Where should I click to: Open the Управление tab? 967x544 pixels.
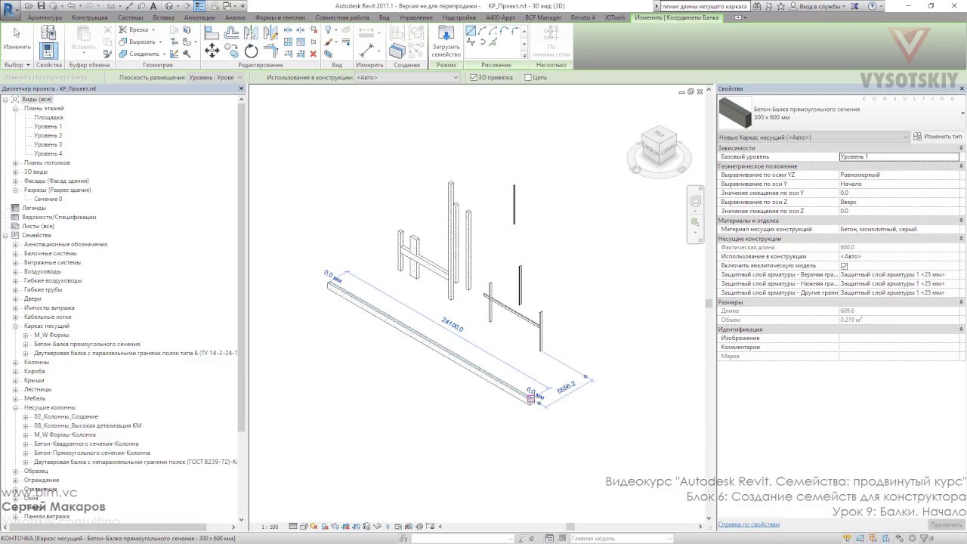coord(416,17)
